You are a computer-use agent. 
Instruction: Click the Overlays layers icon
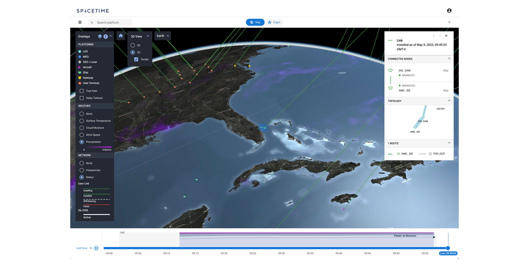point(100,37)
